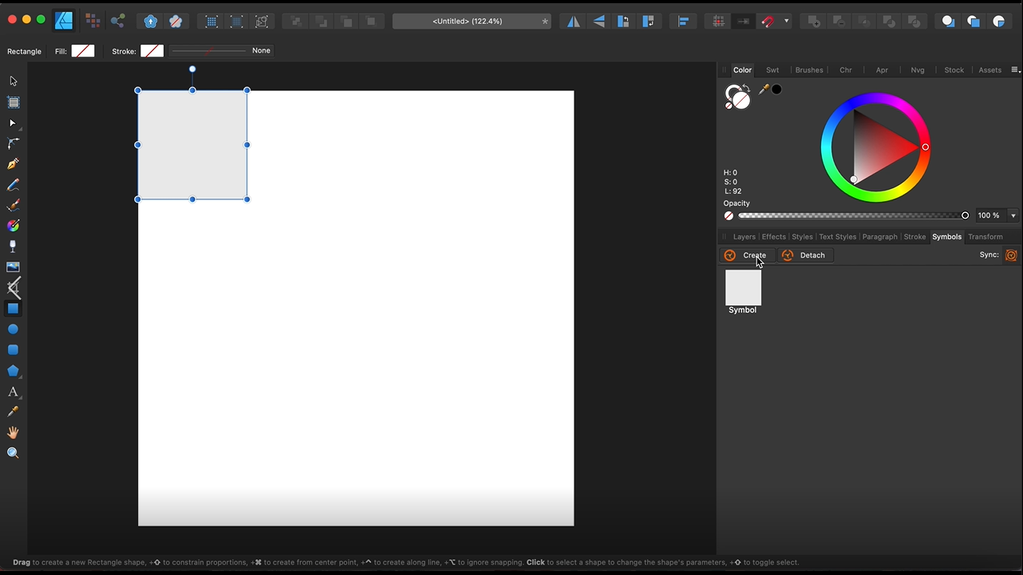Pick the Corner tool

point(13,144)
